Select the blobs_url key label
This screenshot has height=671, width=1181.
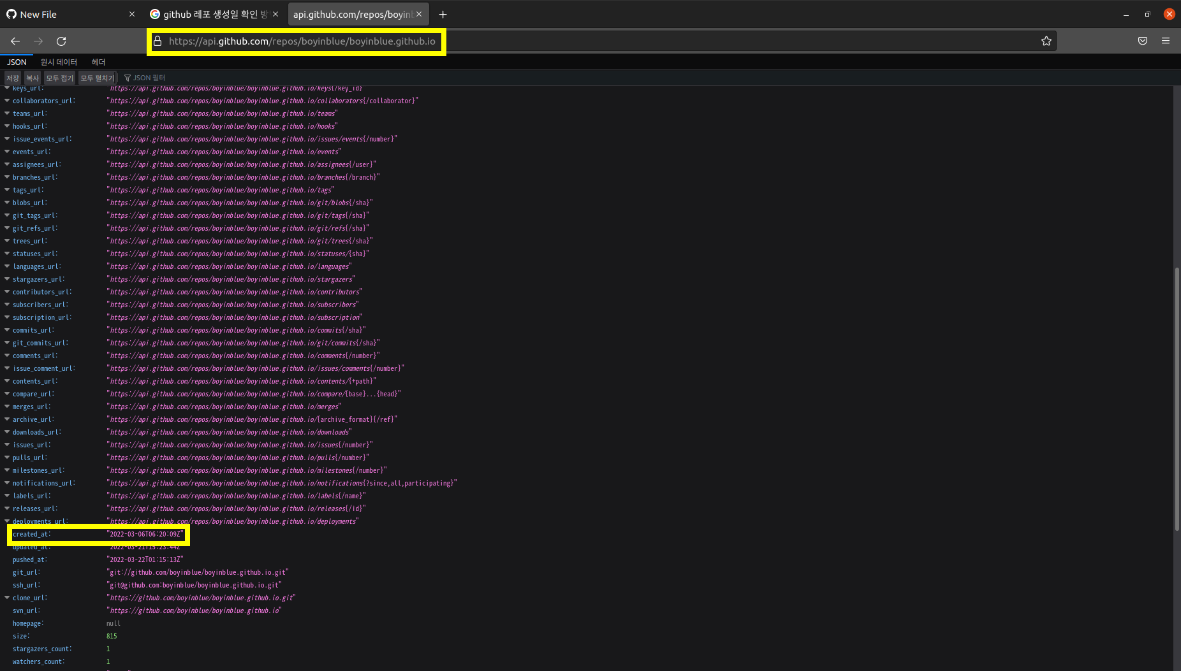29,203
